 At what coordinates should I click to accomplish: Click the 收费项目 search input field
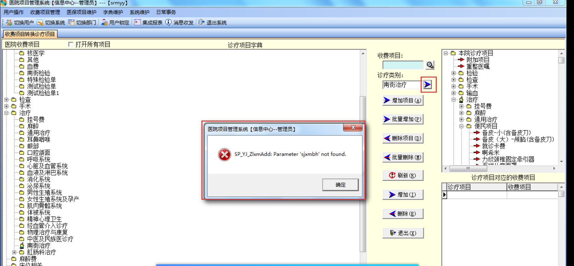(403, 65)
